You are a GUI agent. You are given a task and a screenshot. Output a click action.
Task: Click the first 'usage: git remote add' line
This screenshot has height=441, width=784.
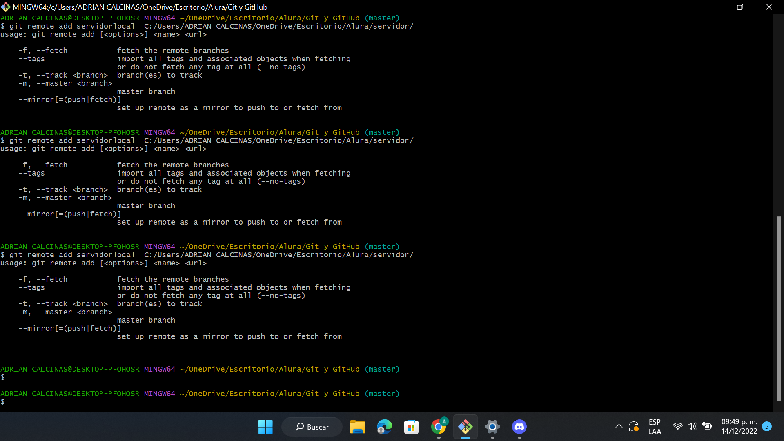[x=103, y=34]
